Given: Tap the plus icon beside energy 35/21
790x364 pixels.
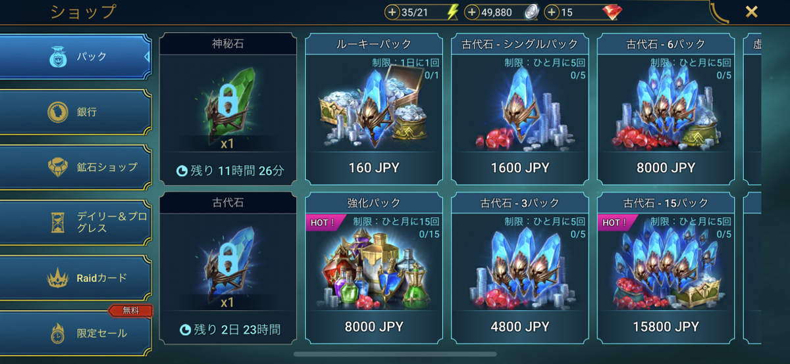Looking at the screenshot, I should [x=392, y=12].
